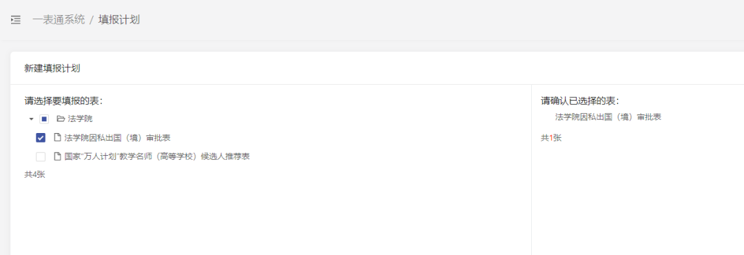Image resolution: width=744 pixels, height=255 pixels.
Task: Open the 填报计划 breadcrumb item
Action: tap(119, 20)
